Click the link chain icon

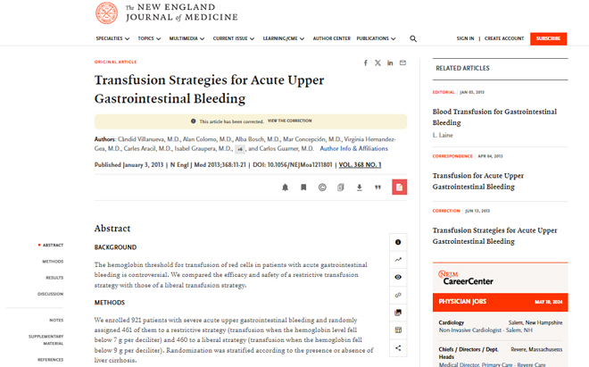click(398, 295)
